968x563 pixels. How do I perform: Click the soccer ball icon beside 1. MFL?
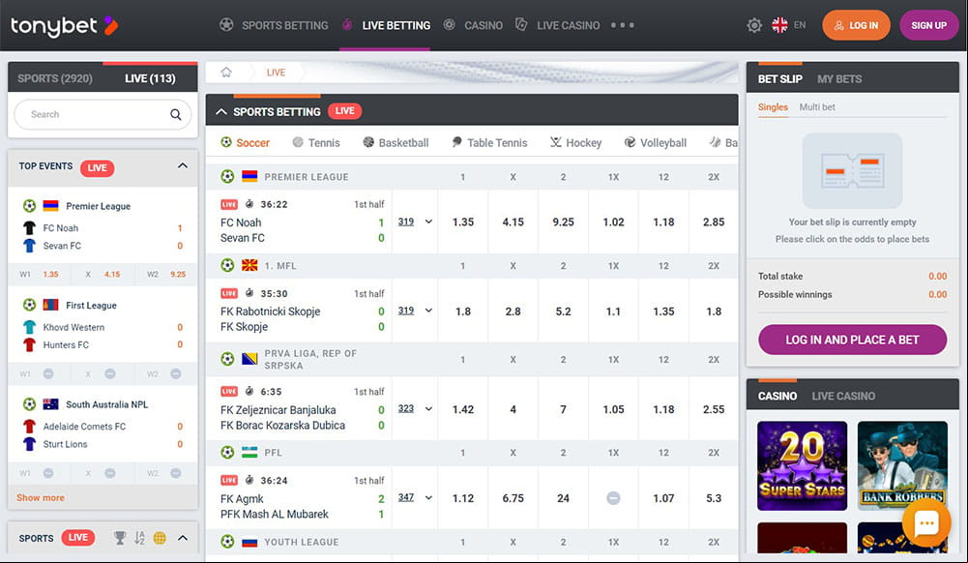(x=227, y=265)
